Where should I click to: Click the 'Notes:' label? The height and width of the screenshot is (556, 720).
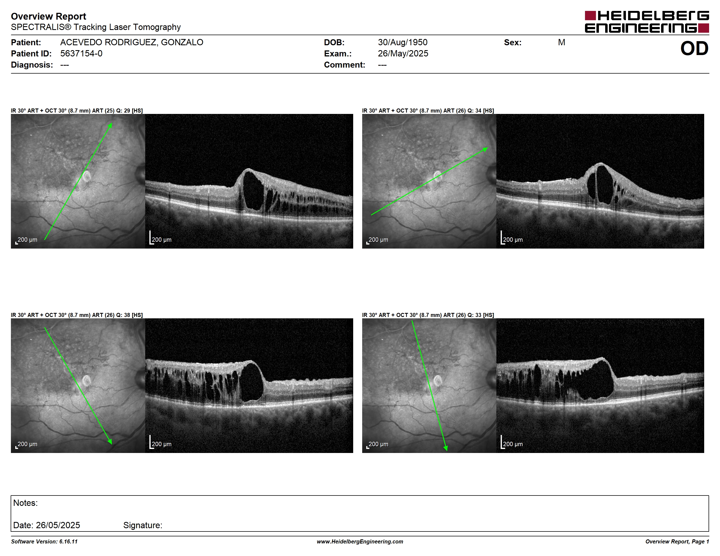25,503
